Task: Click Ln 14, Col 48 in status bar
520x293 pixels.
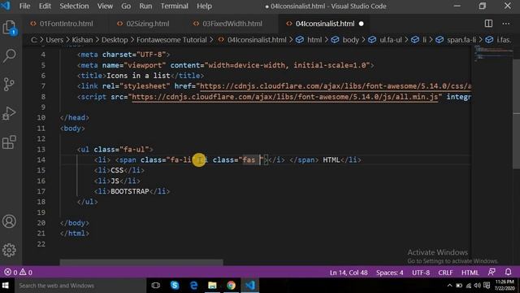Action: click(349, 273)
